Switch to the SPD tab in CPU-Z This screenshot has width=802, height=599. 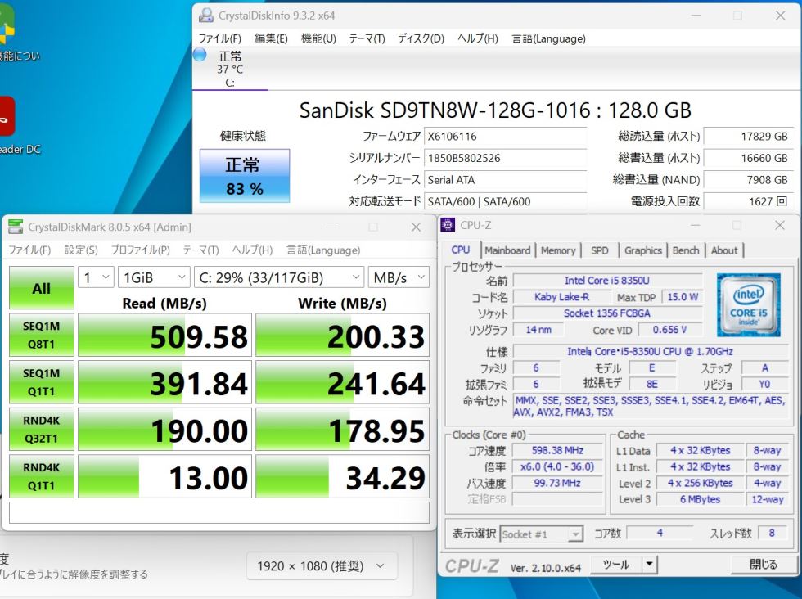pos(599,250)
